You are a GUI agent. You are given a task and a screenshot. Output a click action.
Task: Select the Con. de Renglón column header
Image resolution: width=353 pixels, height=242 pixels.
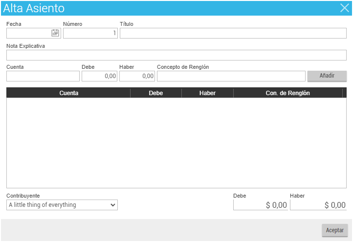287,93
